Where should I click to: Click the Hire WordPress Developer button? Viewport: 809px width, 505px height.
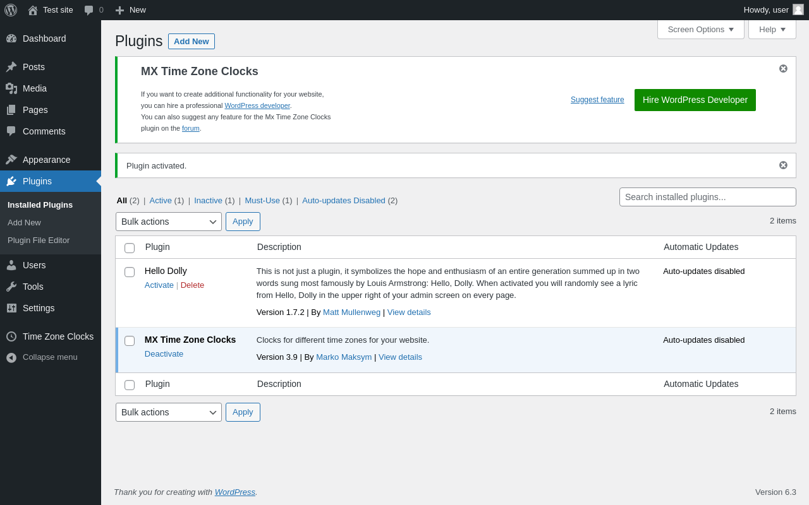tap(695, 100)
